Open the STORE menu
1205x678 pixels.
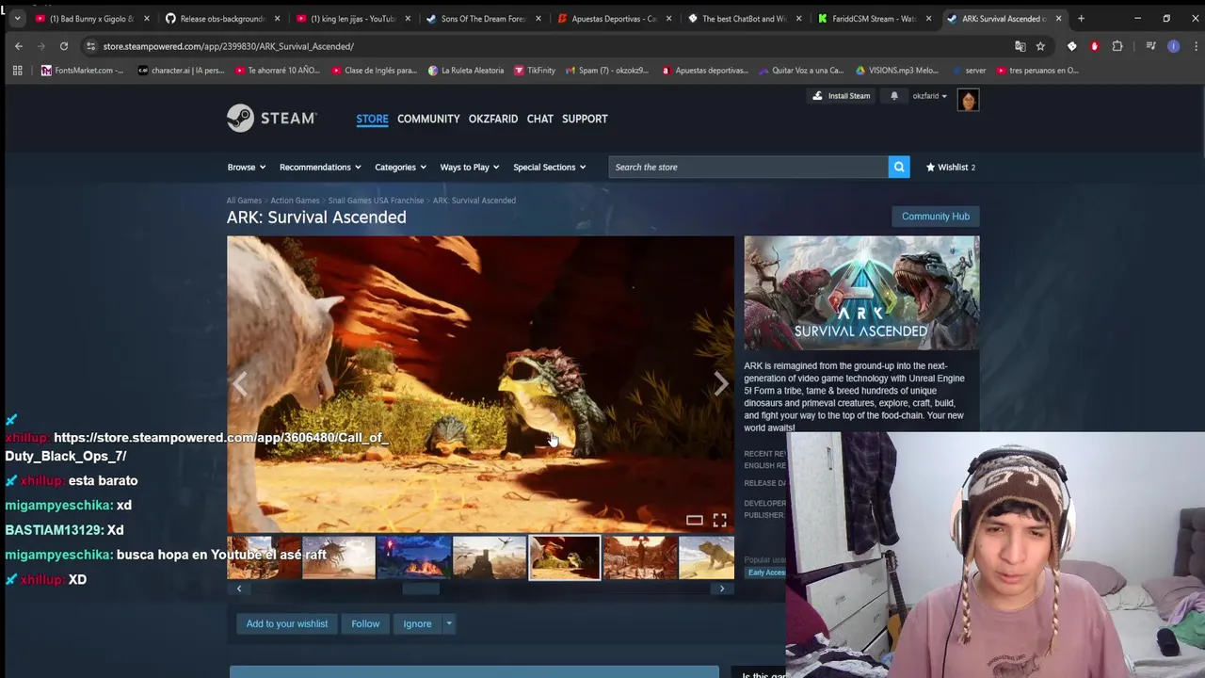[372, 119]
